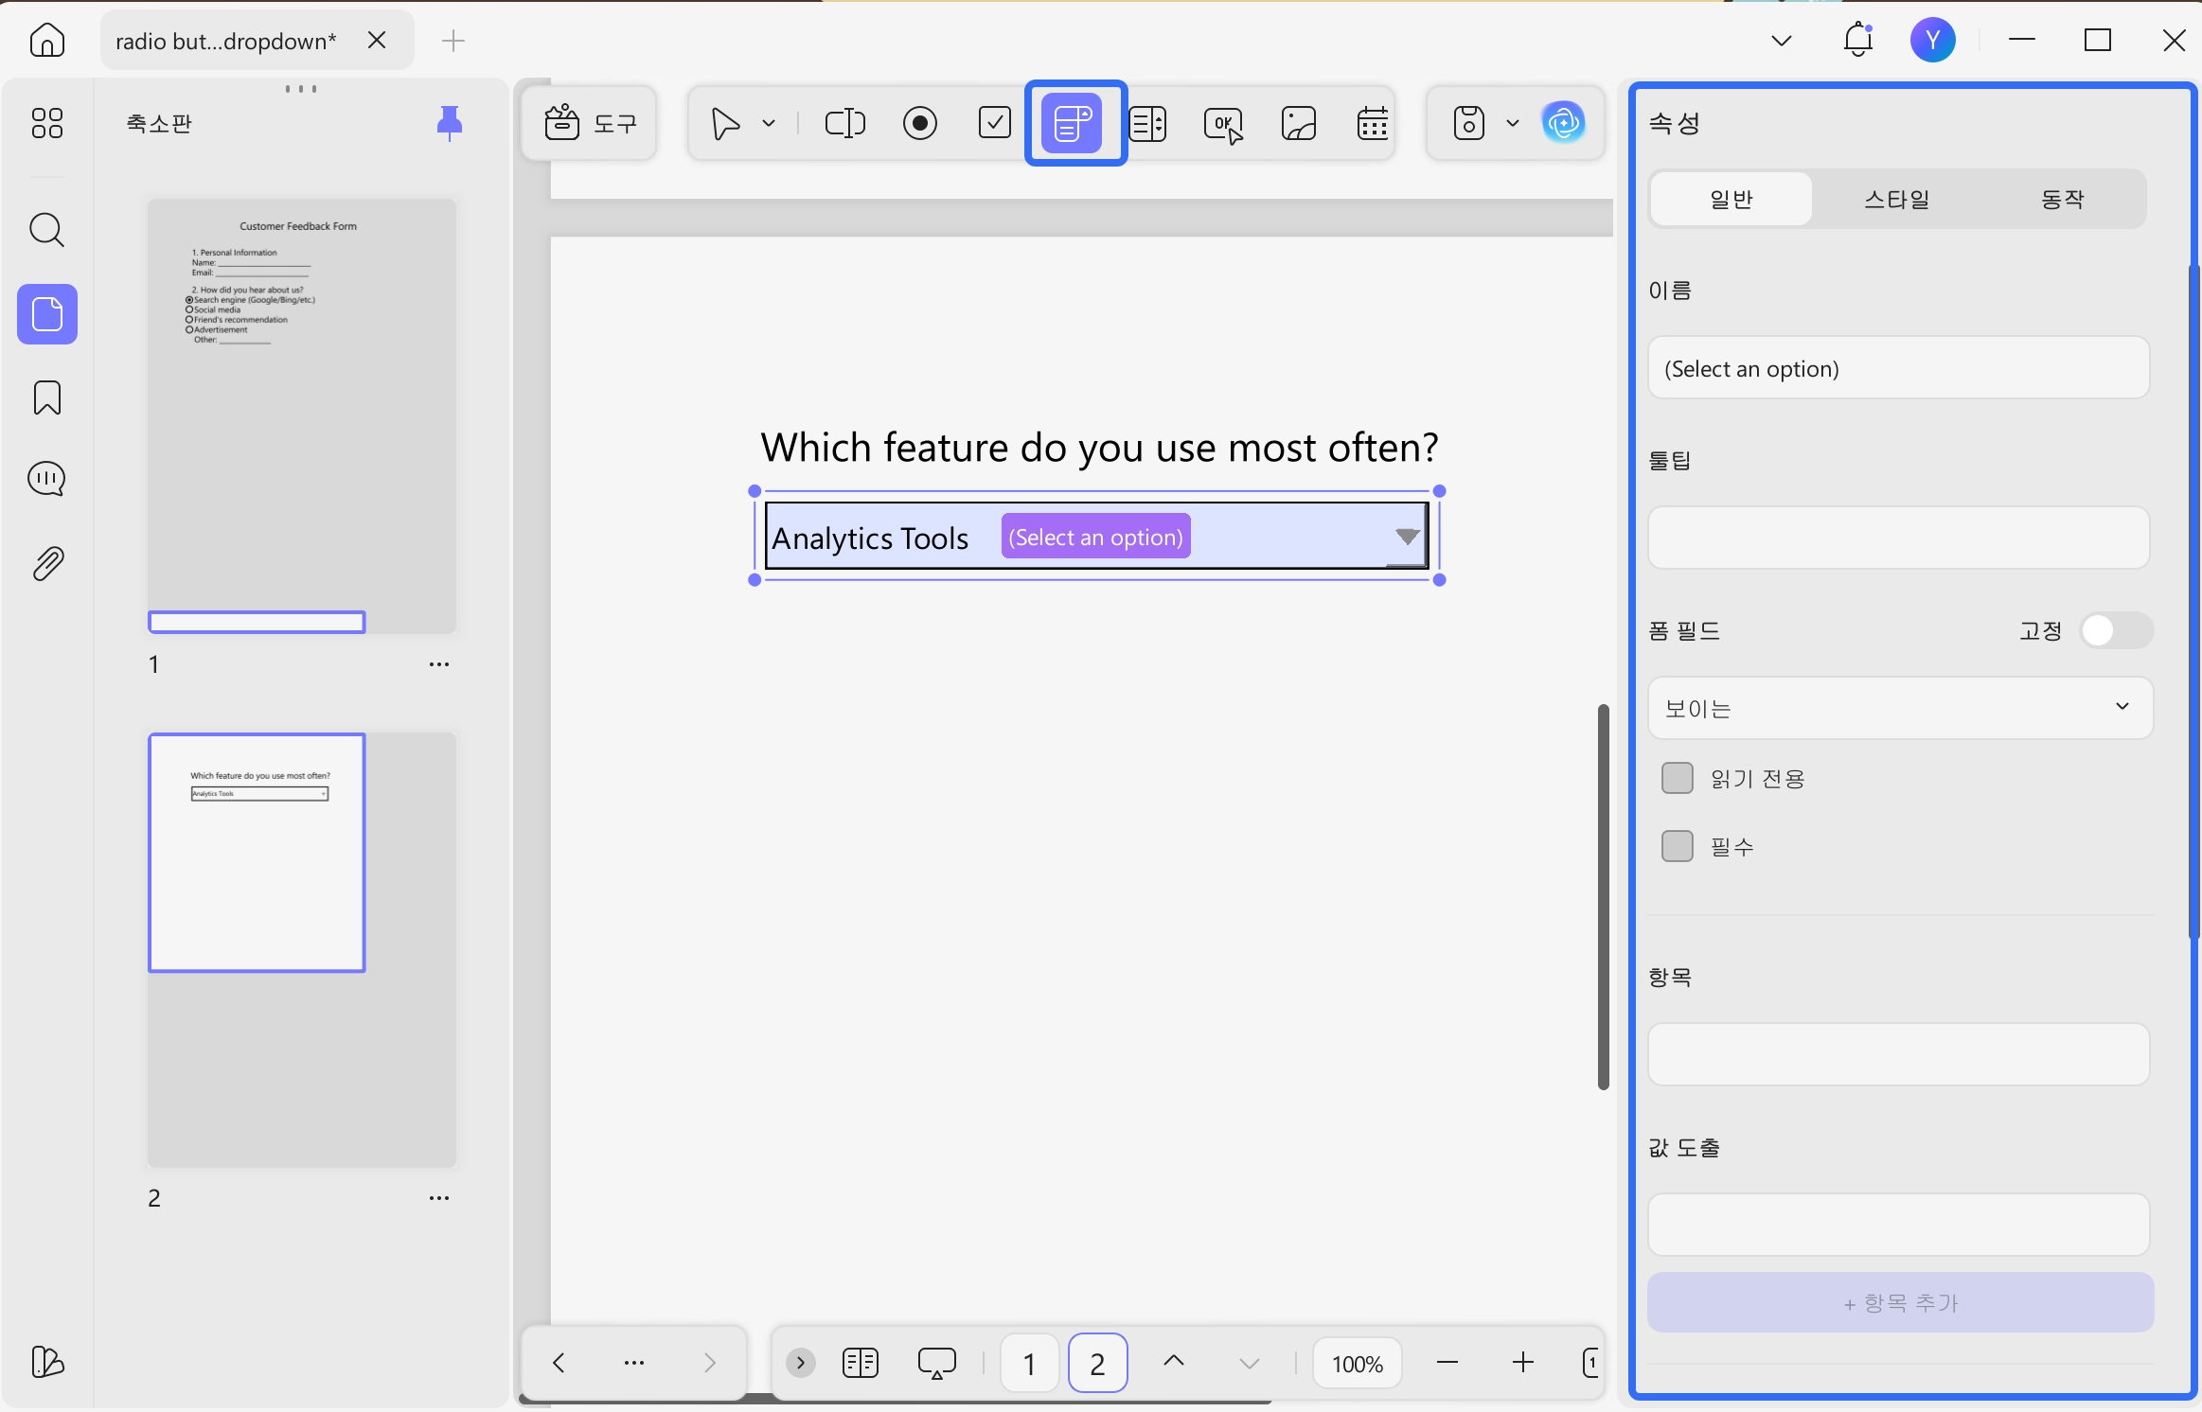Click the + 항목 추가 button
The image size is (2202, 1412).
(1901, 1303)
